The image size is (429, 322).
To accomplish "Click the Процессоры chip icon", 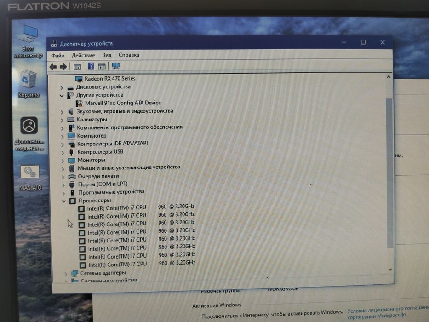I will coord(73,201).
